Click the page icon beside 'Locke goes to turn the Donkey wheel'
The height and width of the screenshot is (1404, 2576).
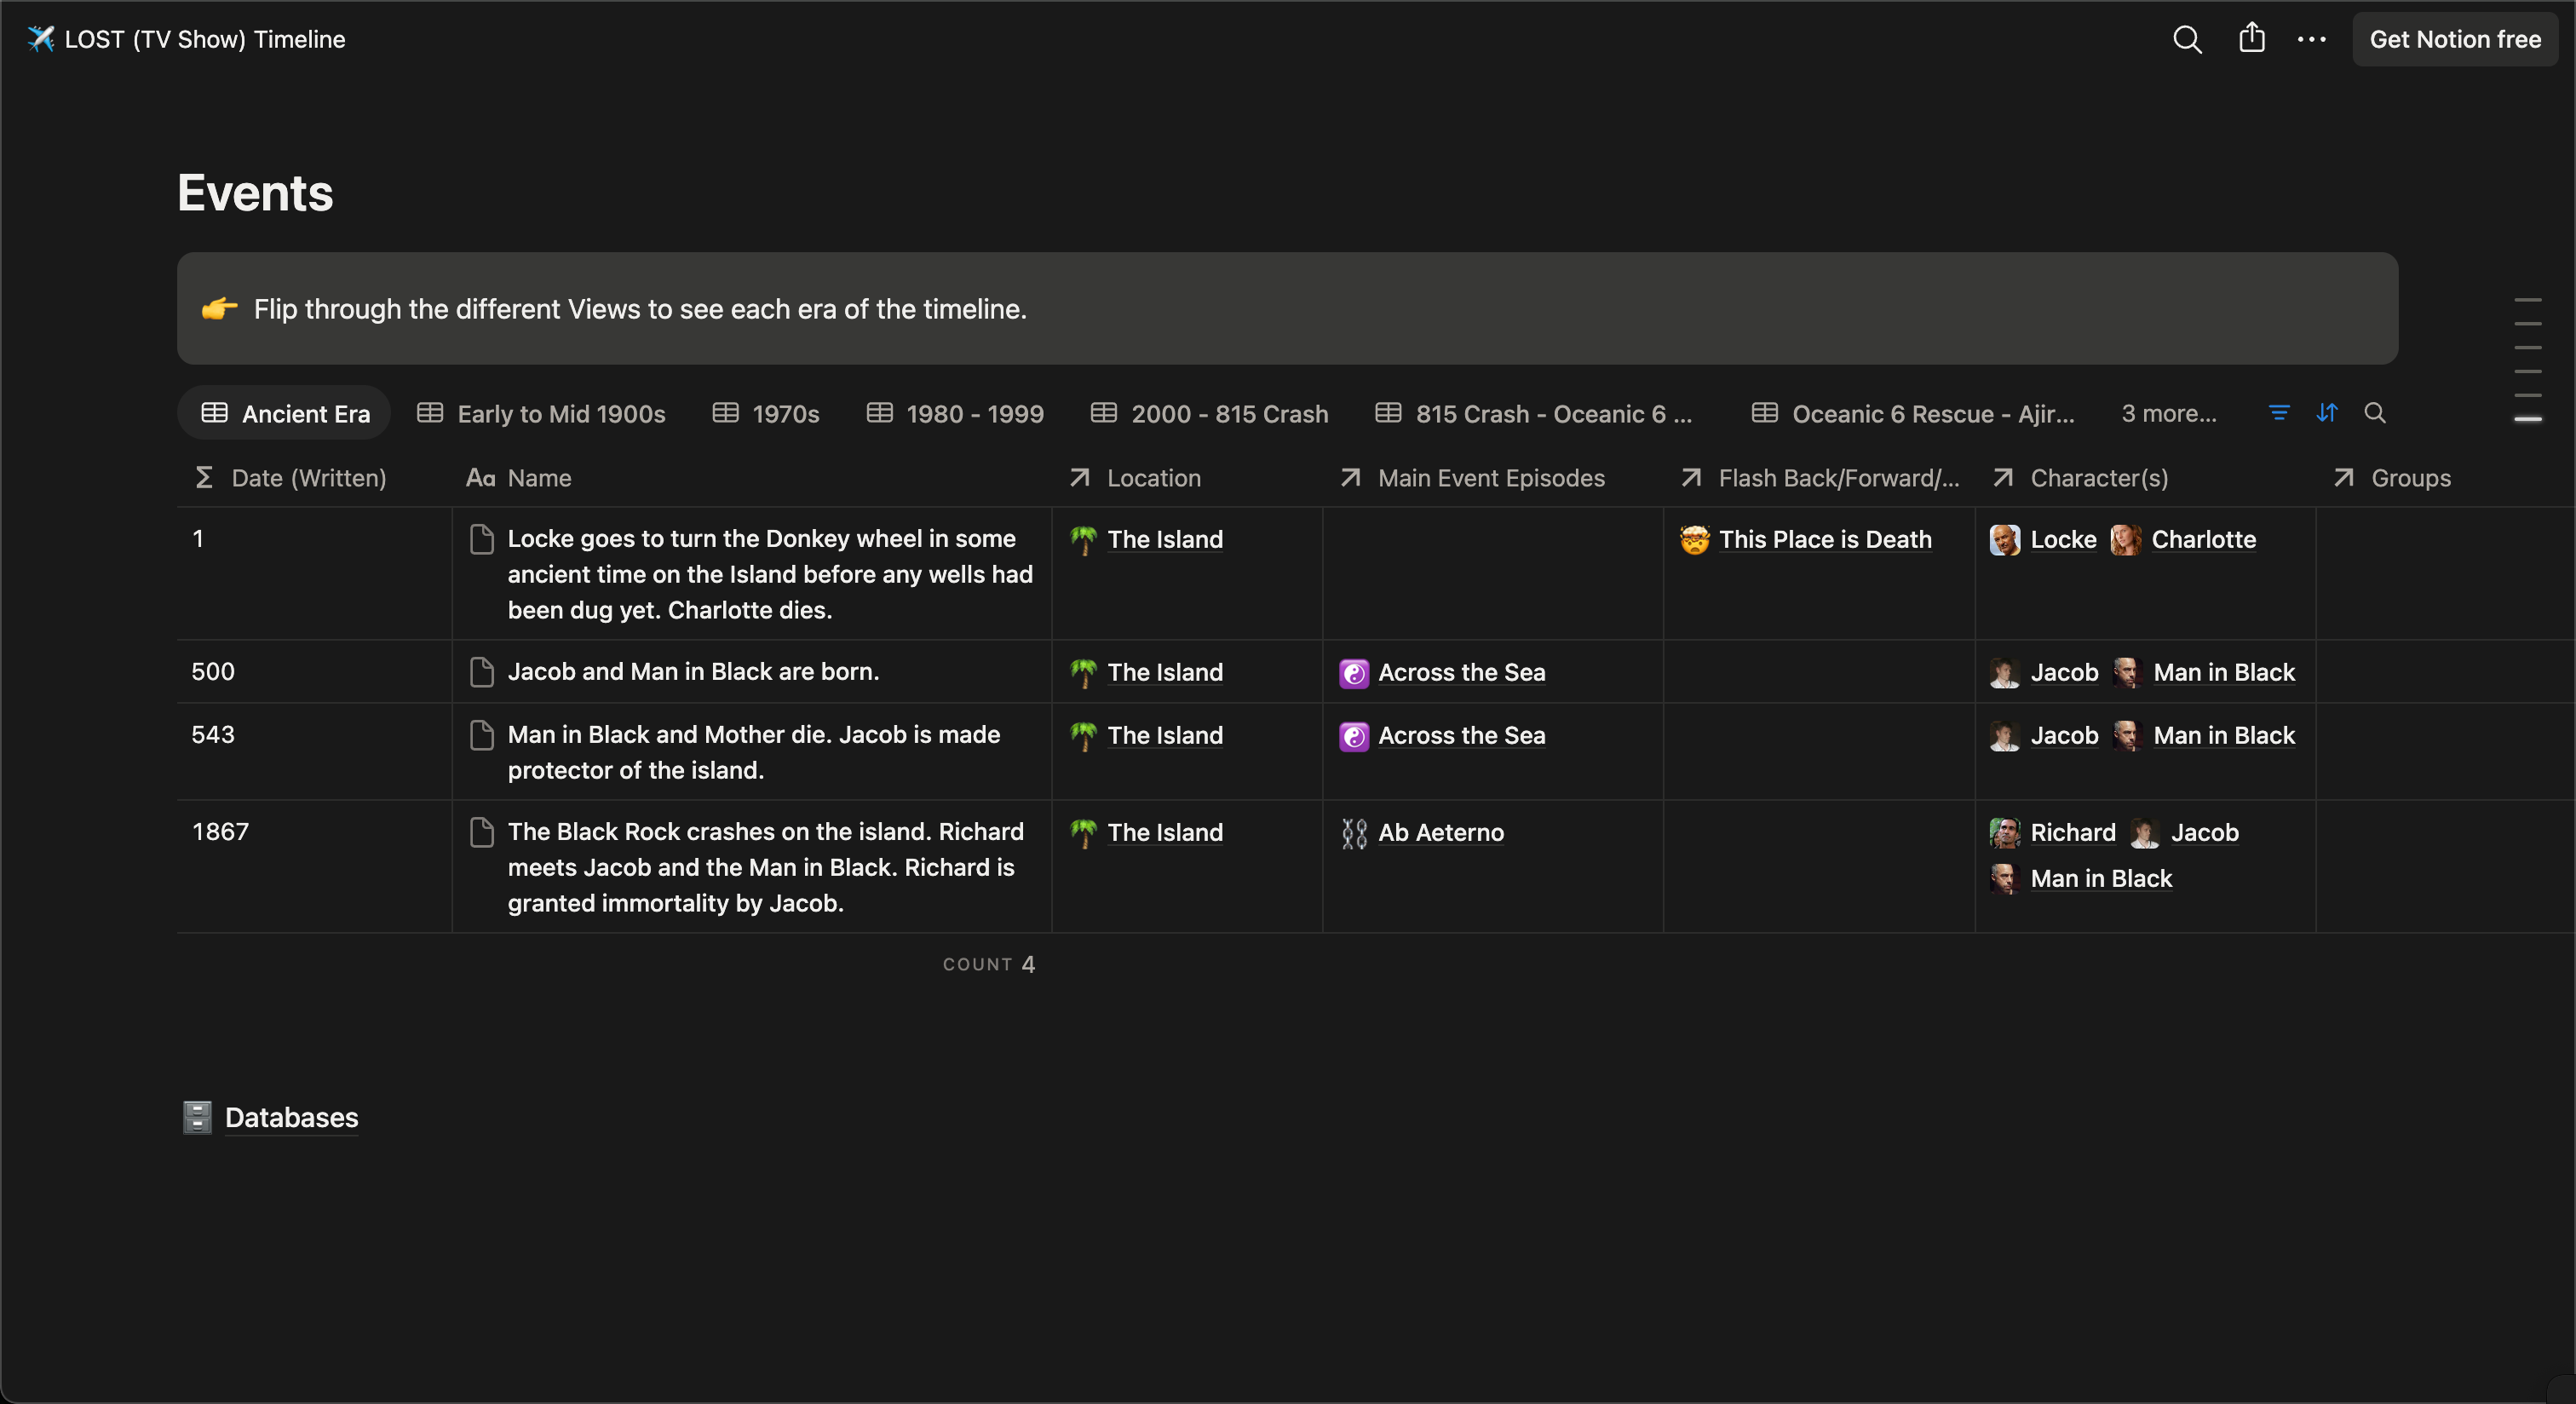tap(481, 539)
